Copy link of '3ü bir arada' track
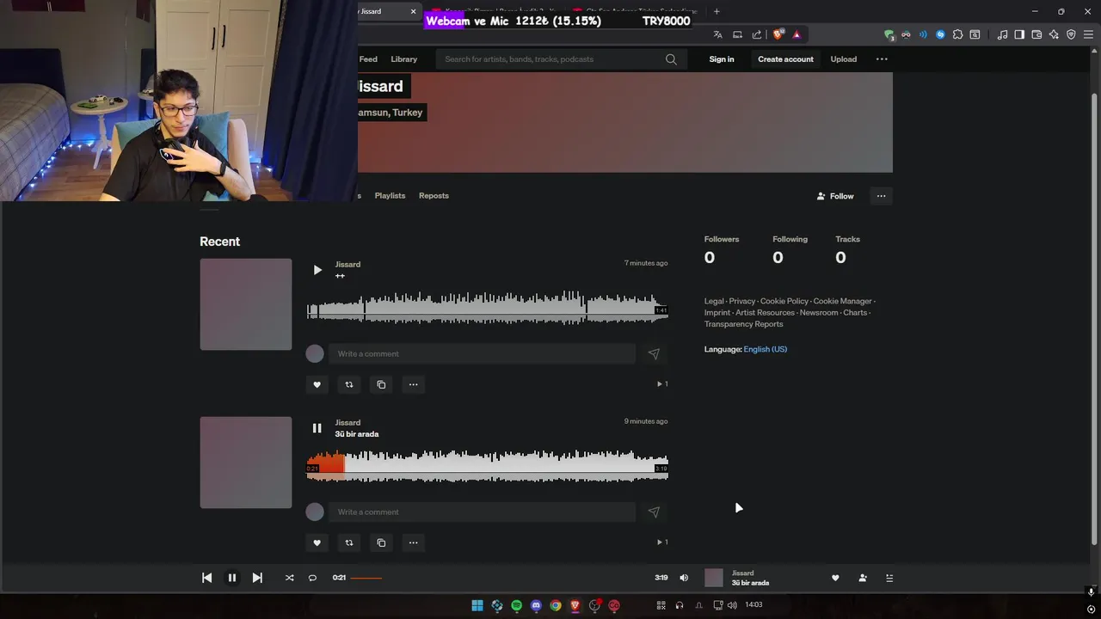This screenshot has height=619, width=1101. point(381,542)
